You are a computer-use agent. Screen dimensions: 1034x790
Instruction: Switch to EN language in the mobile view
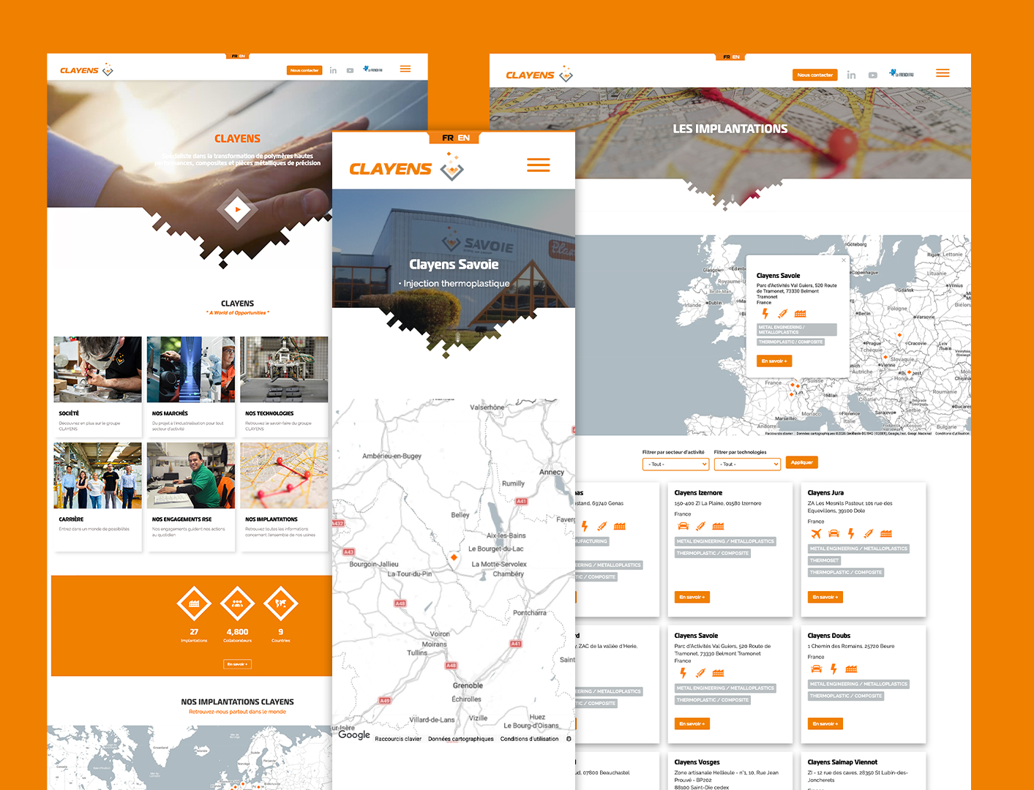tap(464, 138)
